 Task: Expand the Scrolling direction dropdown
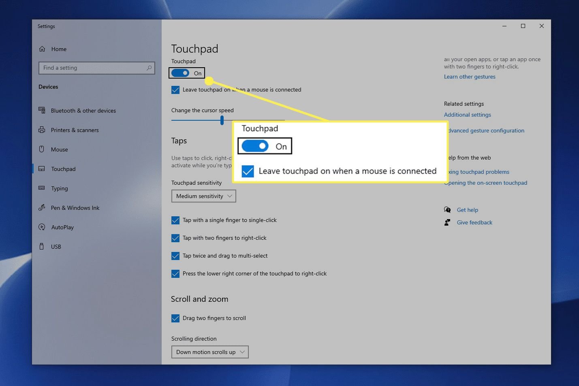click(x=210, y=352)
